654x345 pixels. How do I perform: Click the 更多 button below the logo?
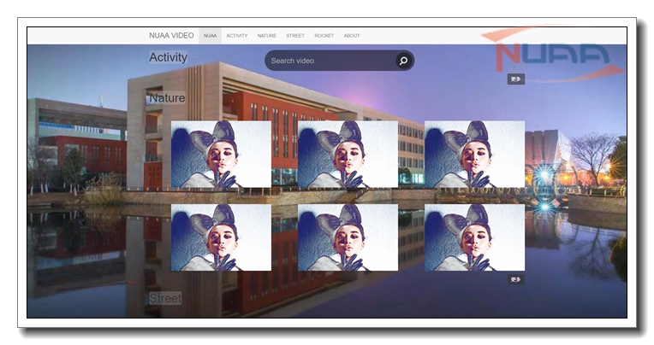click(x=515, y=79)
